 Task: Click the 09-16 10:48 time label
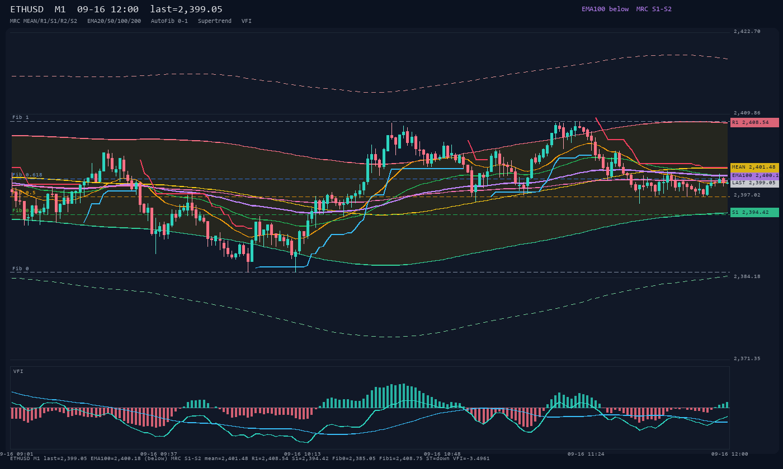pos(442,454)
